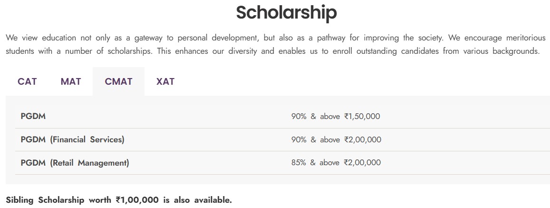The height and width of the screenshot is (208, 550).
Task: Select the PGDM (Financial Services) row label
Action: pyautogui.click(x=72, y=139)
